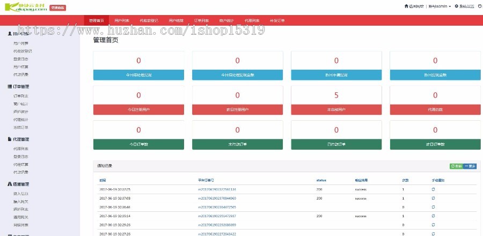Click resend icon for the 02:37:25 notification
Screen dimensions: 483x236
434,189
